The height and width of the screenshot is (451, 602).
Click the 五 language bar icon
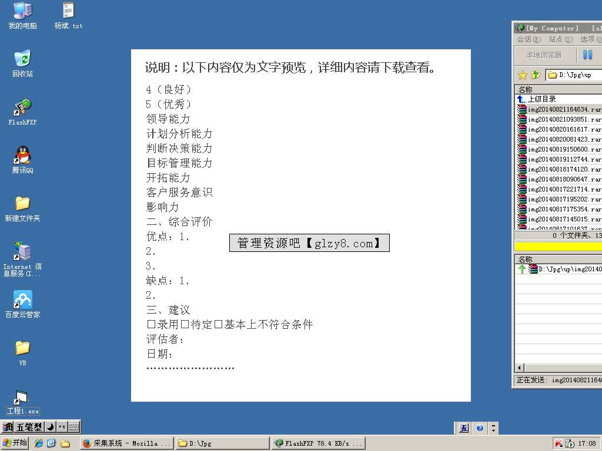coord(464,428)
